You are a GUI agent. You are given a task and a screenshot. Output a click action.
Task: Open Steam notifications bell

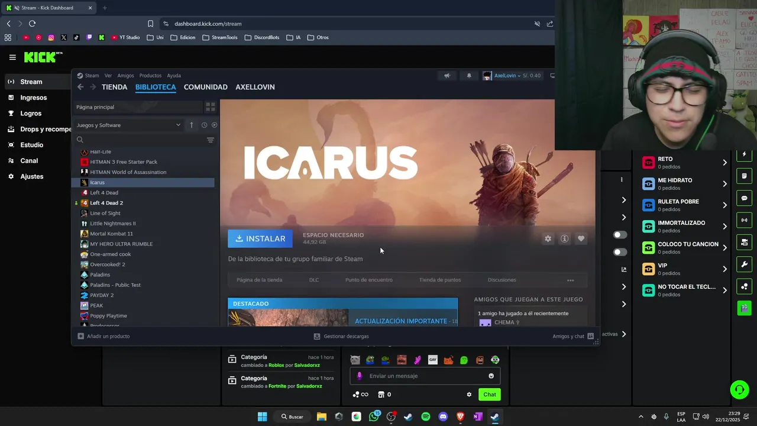469,76
